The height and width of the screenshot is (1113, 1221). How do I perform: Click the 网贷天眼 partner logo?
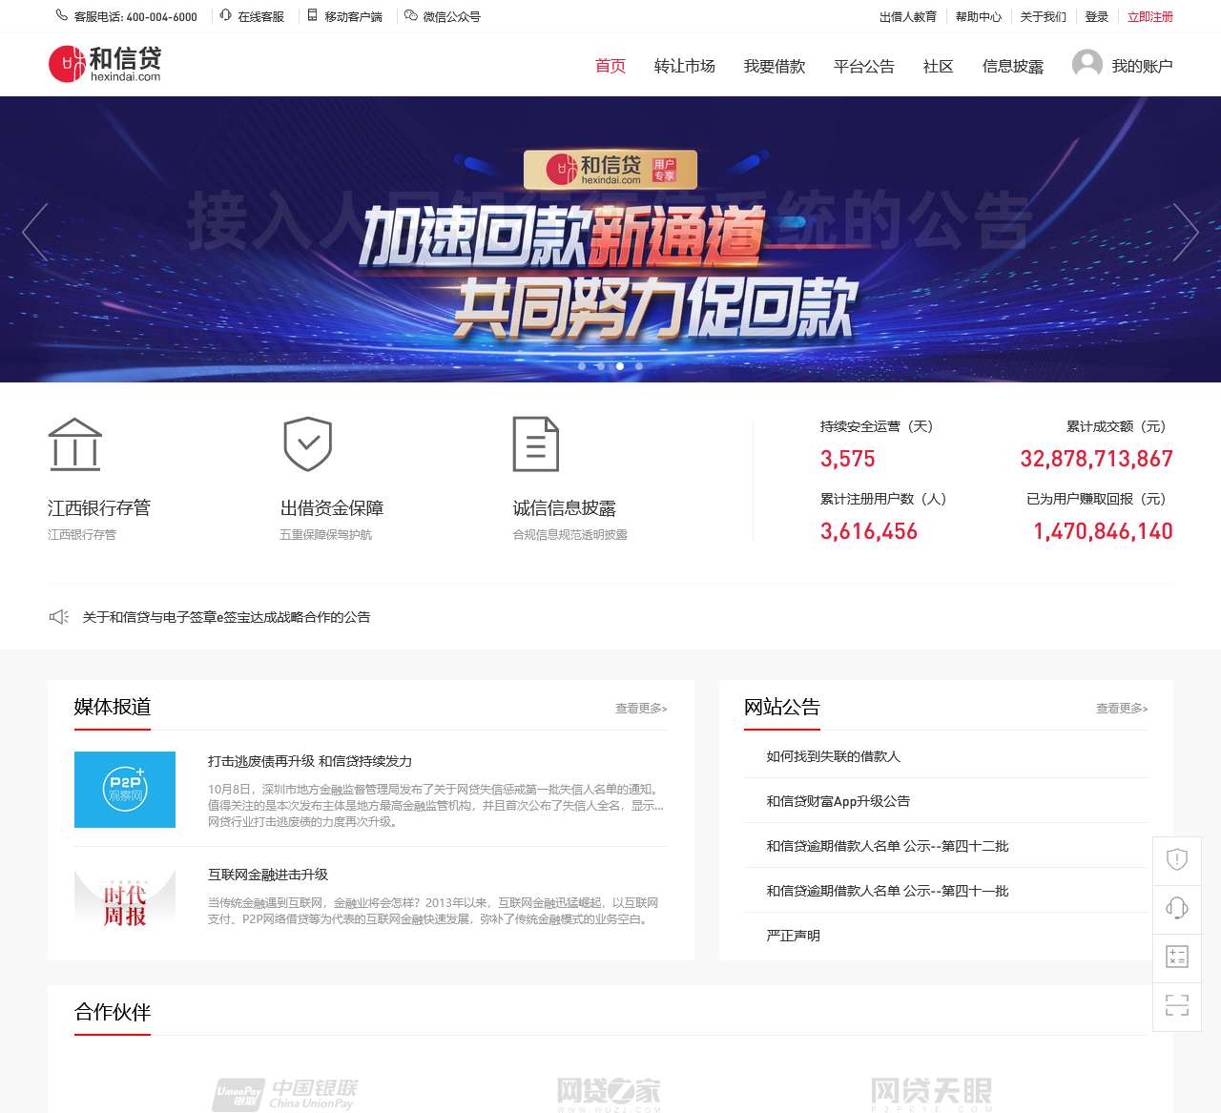(931, 1094)
